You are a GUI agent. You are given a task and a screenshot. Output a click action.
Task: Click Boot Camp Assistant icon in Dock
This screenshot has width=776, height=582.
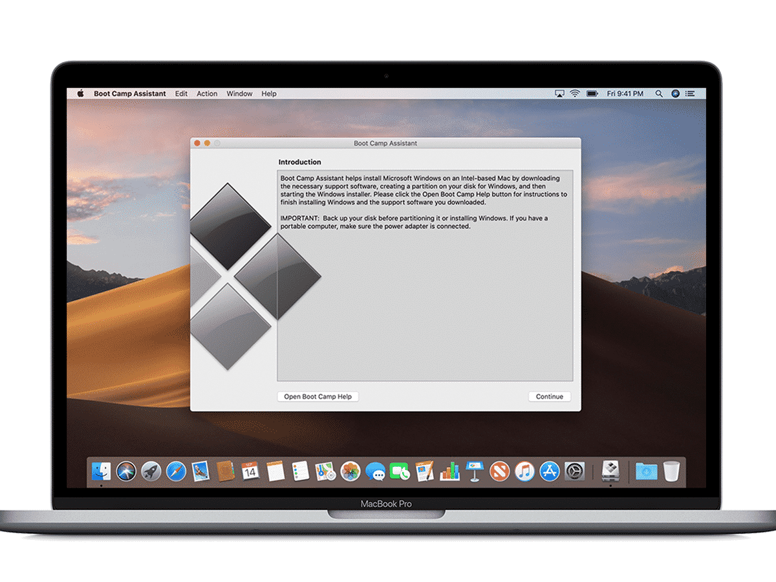[610, 471]
